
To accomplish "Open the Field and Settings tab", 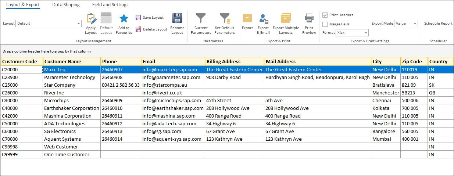I will 110,5.
